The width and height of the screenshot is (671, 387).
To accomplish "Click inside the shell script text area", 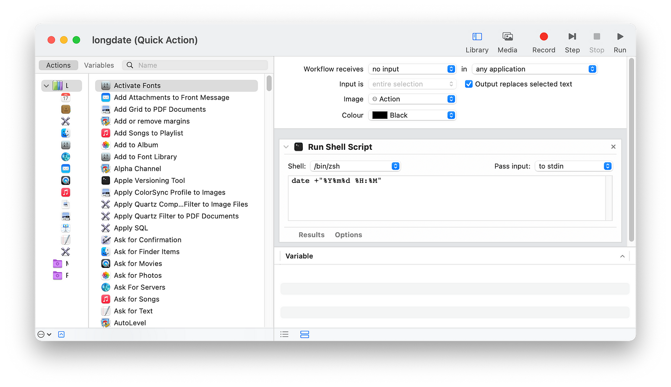I will point(447,198).
